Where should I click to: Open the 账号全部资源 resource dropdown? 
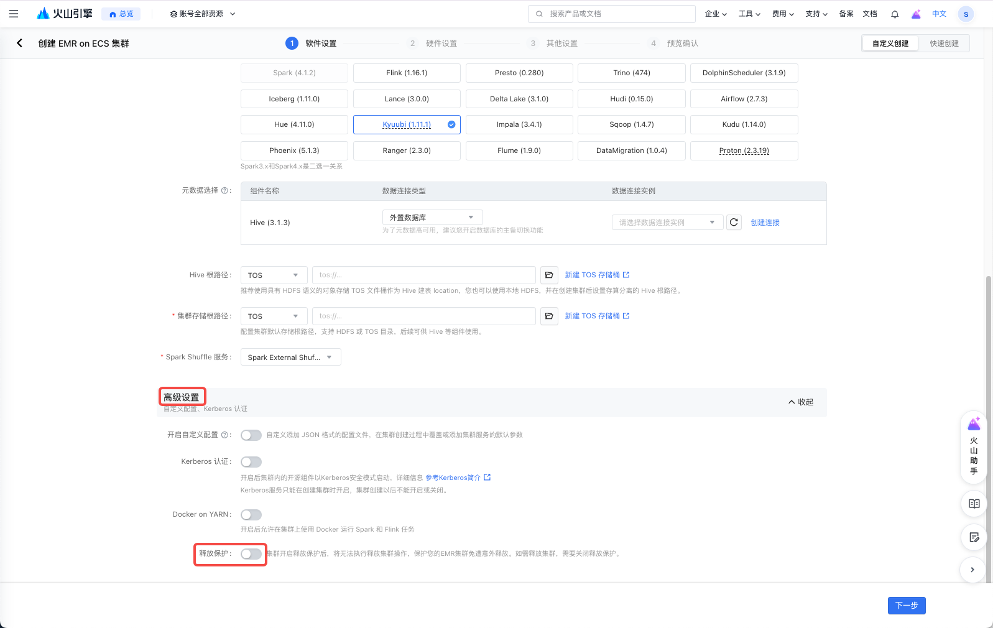click(203, 14)
